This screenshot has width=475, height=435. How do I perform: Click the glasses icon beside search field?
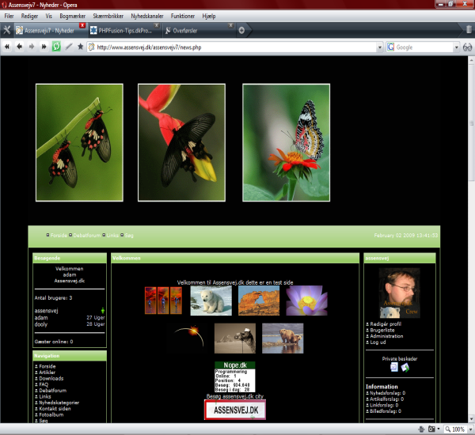tap(467, 47)
